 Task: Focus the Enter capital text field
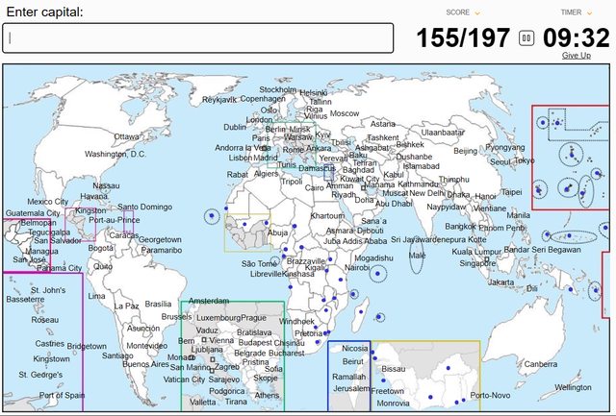[198, 38]
